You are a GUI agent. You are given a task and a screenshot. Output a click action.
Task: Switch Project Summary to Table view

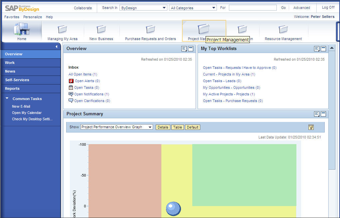[178, 127]
